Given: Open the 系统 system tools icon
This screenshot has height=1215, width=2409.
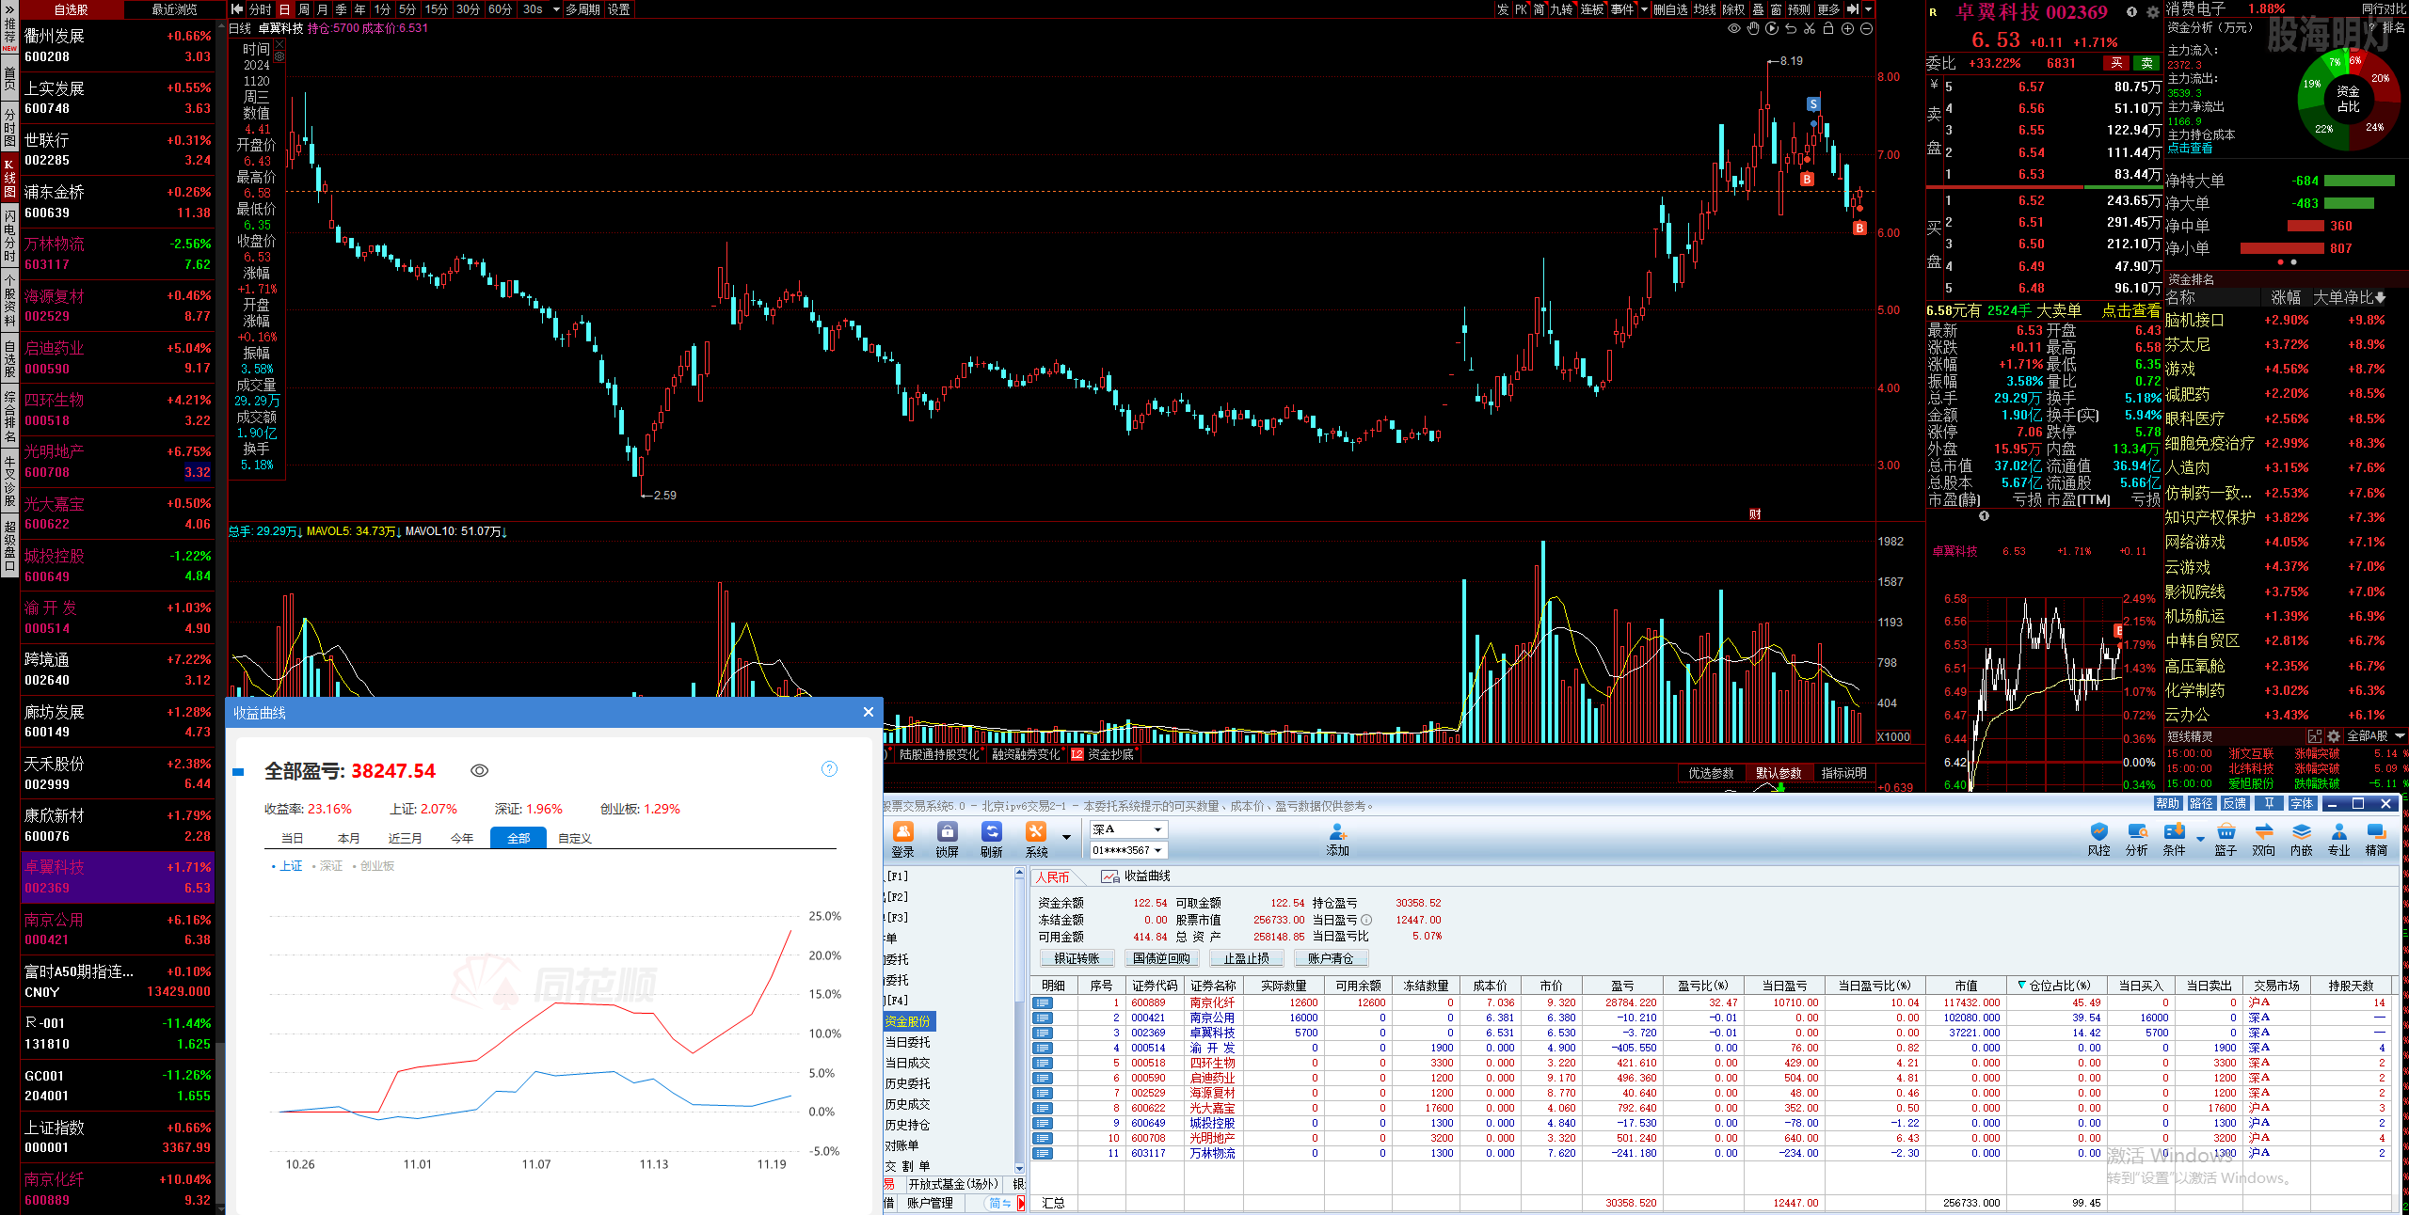Looking at the screenshot, I should (1036, 839).
